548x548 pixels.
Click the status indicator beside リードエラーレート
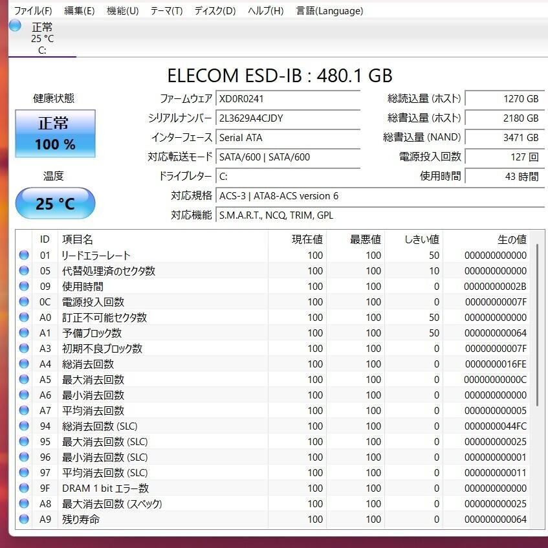24,256
